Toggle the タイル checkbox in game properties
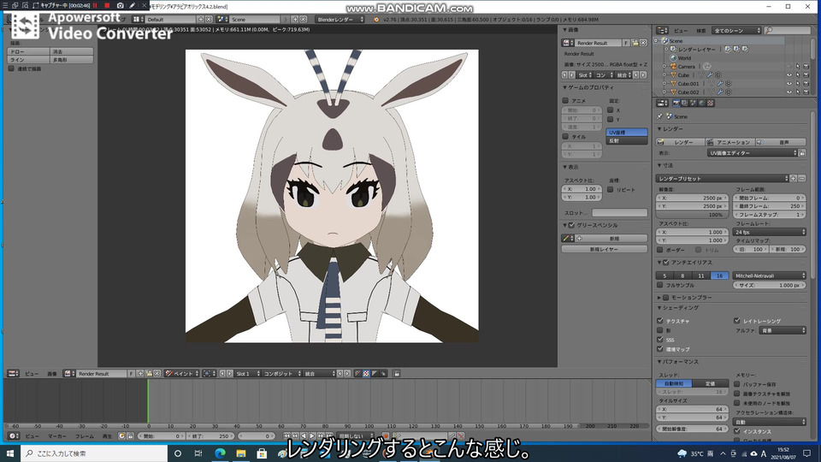 click(x=565, y=136)
